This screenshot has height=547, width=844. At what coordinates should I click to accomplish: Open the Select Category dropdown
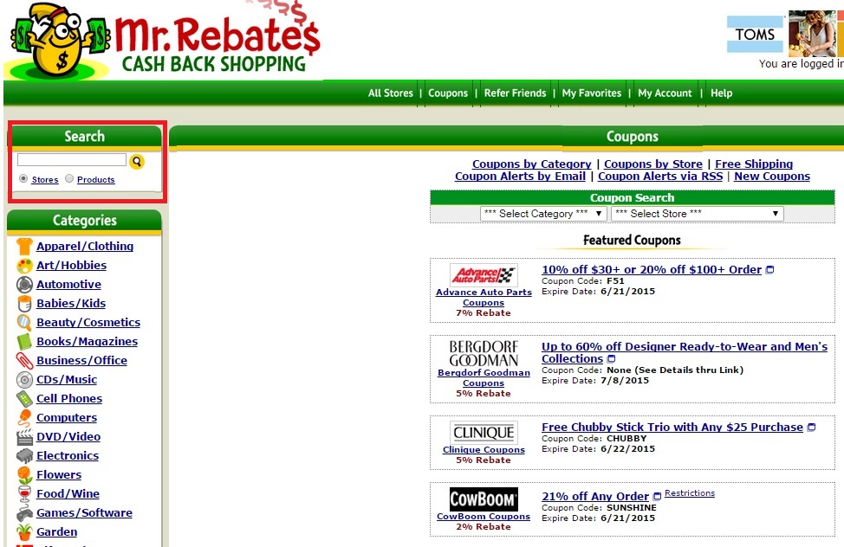(x=543, y=214)
